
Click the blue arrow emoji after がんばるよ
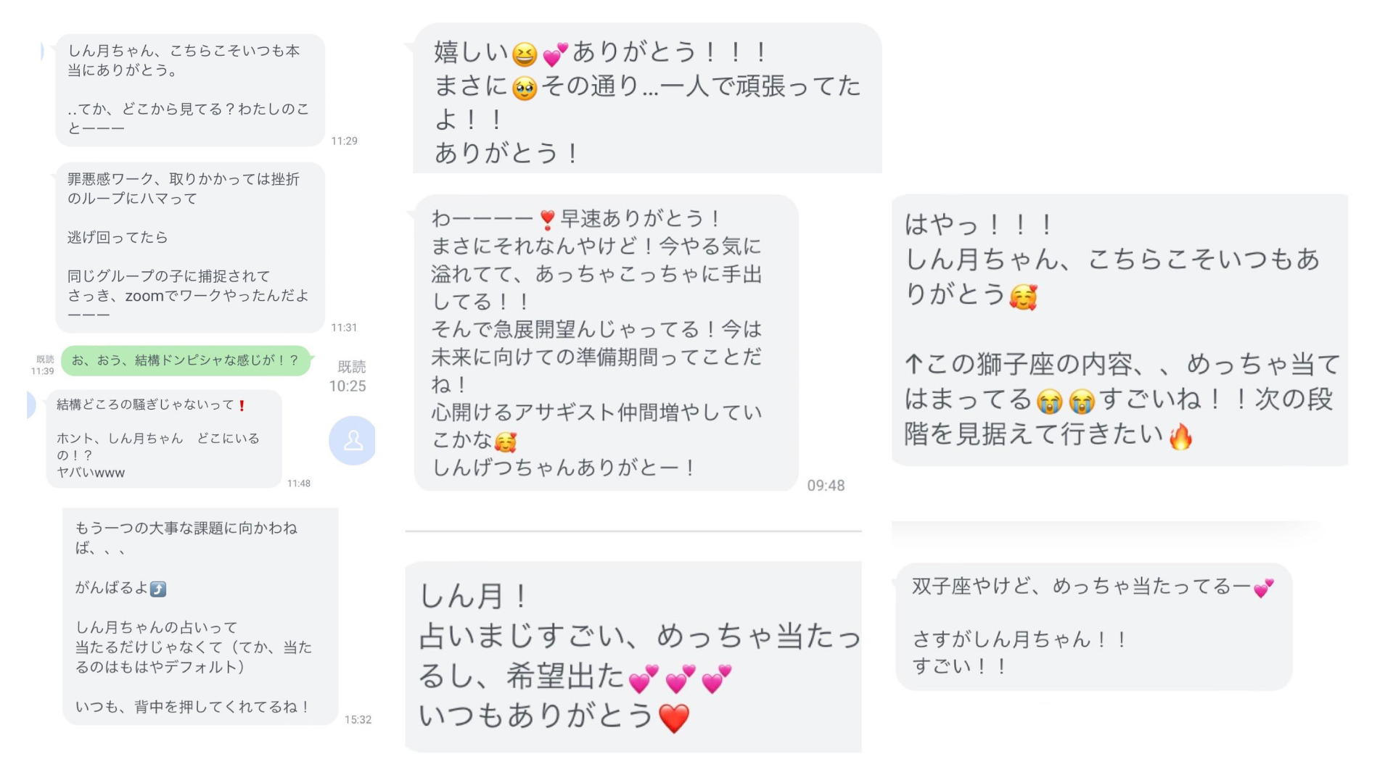[158, 589]
